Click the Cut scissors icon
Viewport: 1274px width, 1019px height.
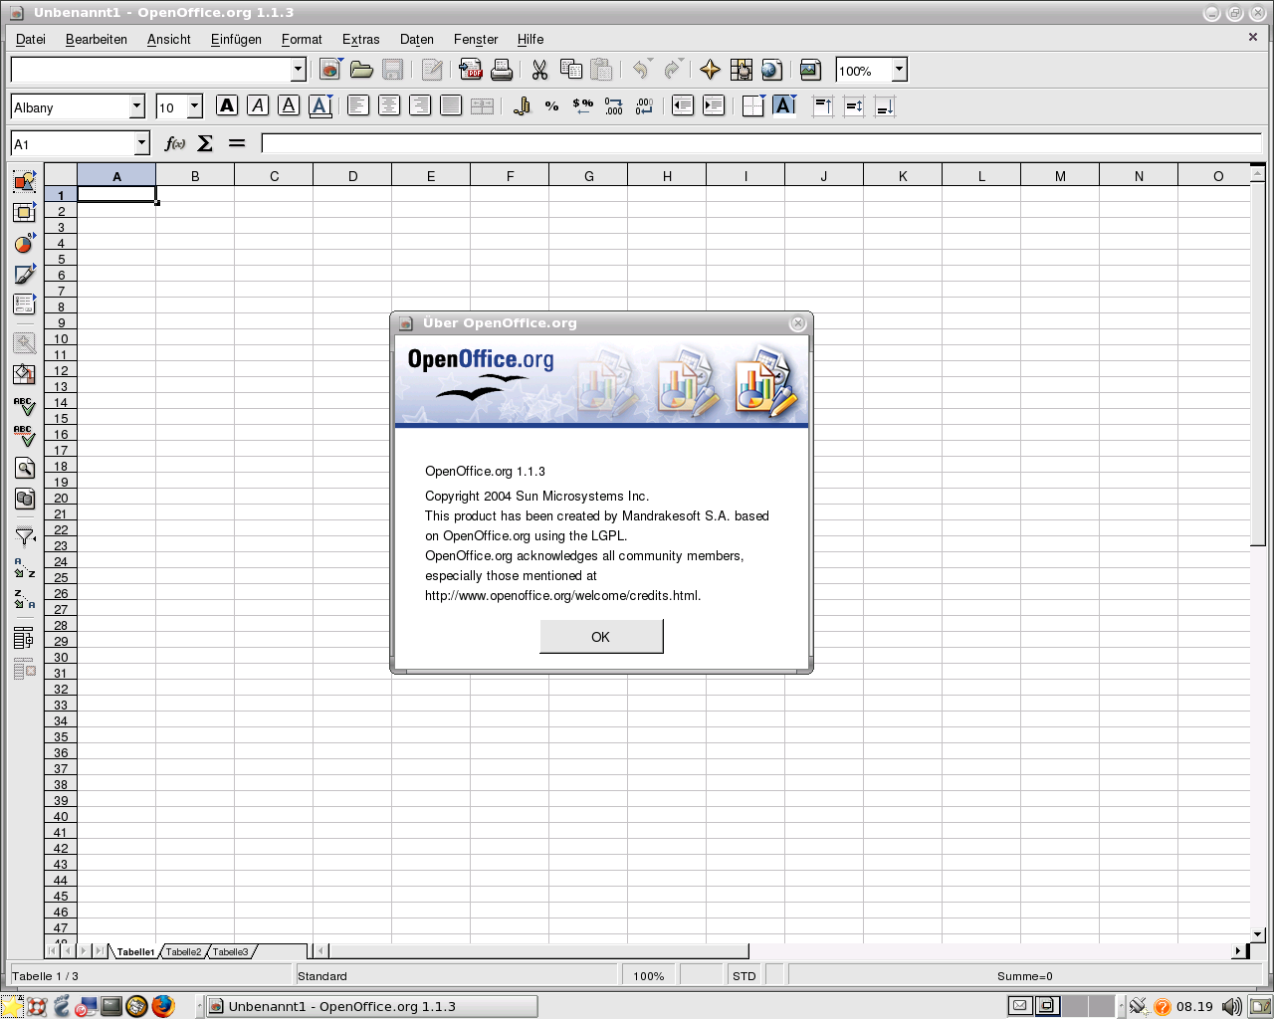(x=539, y=70)
